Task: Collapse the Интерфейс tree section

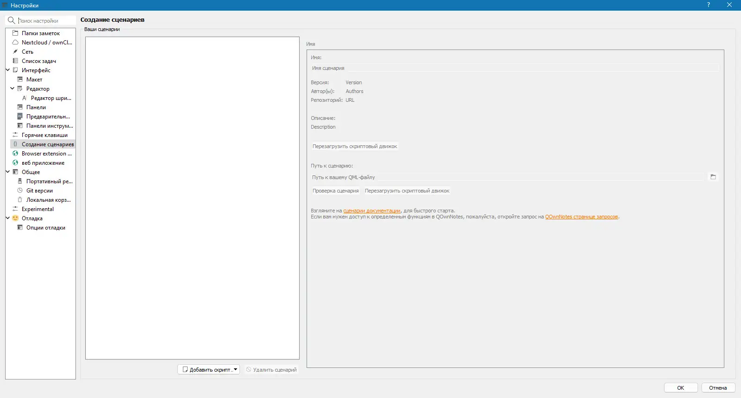Action: pyautogui.click(x=8, y=70)
